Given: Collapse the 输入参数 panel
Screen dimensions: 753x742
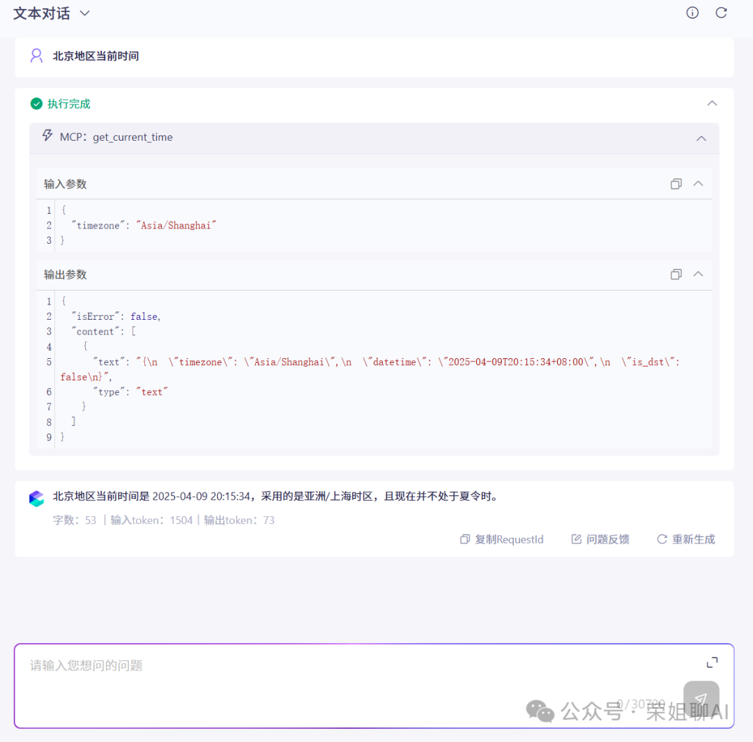Looking at the screenshot, I should tap(698, 183).
